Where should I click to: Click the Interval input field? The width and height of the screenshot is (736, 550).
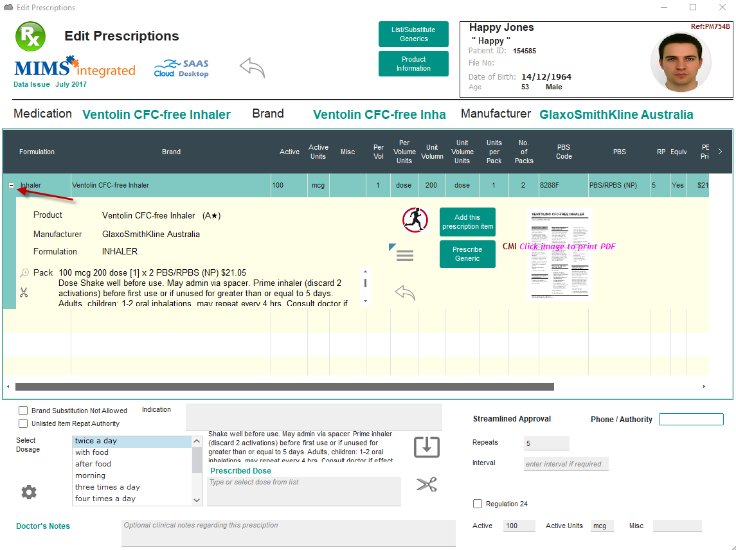coord(566,464)
